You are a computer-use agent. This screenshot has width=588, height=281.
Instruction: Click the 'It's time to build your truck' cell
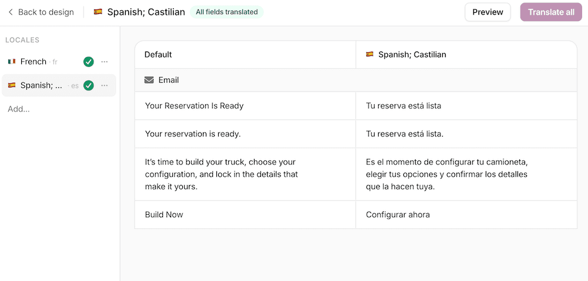[245, 174]
